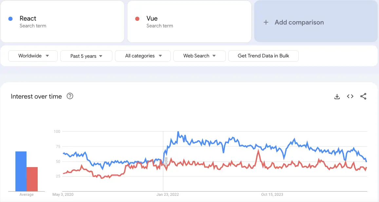Open the Past 5 years time range dropdown
This screenshot has height=202, width=379.
(86, 56)
